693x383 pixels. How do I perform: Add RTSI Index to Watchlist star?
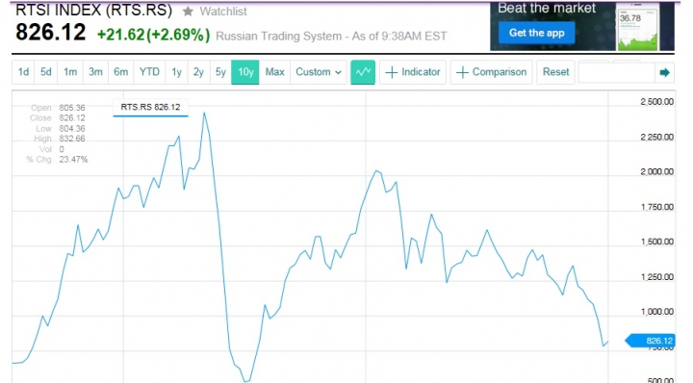pos(188,12)
